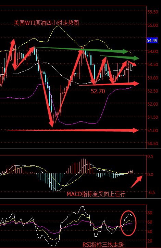The height and width of the screenshot is (248, 161).
Task: Click the upper green arrow head near 54.00
Action: (x=126, y=52)
